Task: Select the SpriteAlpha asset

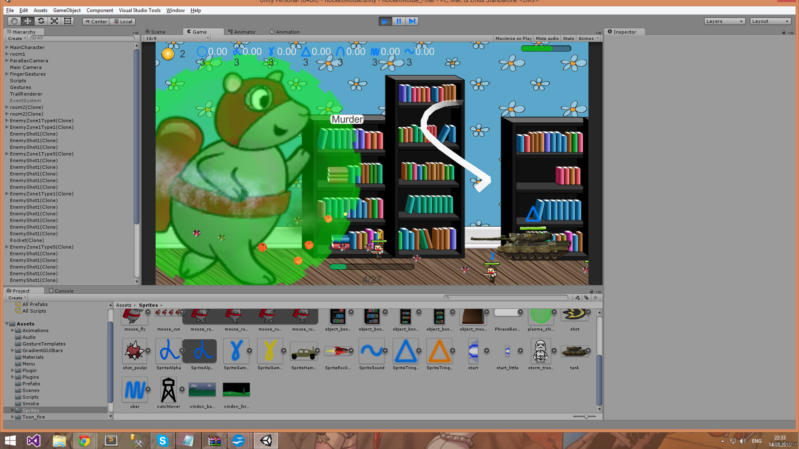Action: click(x=169, y=354)
